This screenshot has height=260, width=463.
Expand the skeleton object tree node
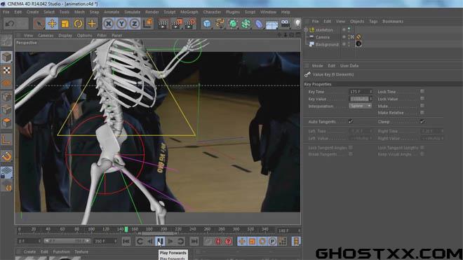306,30
